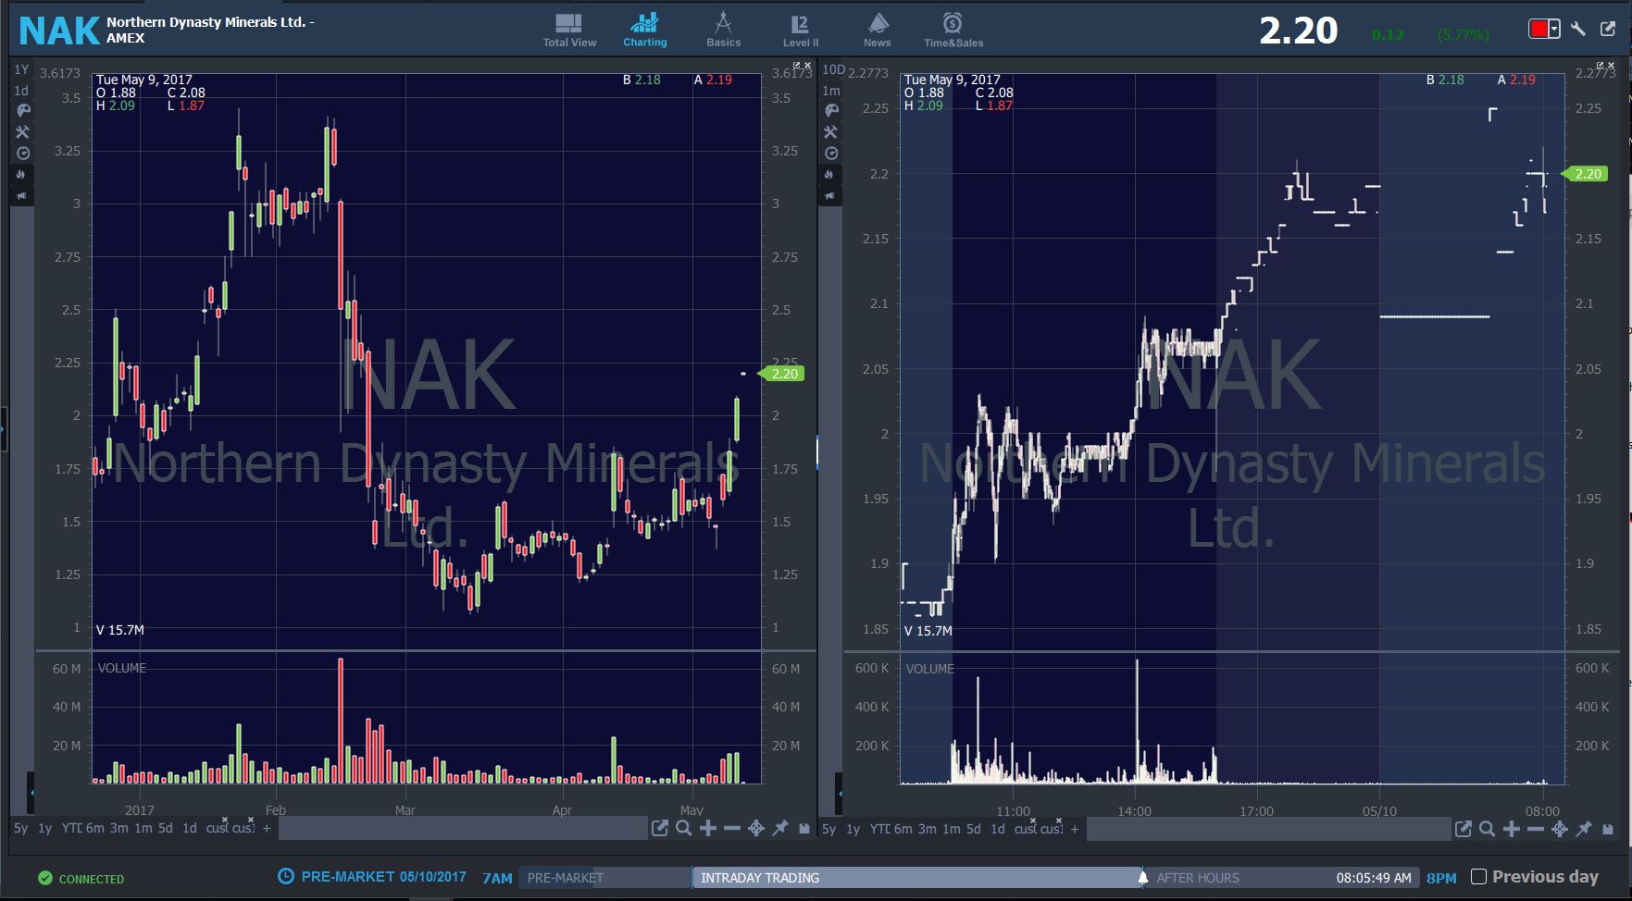Set right chart to 3m range
Image resolution: width=1632 pixels, height=901 pixels.
click(928, 829)
